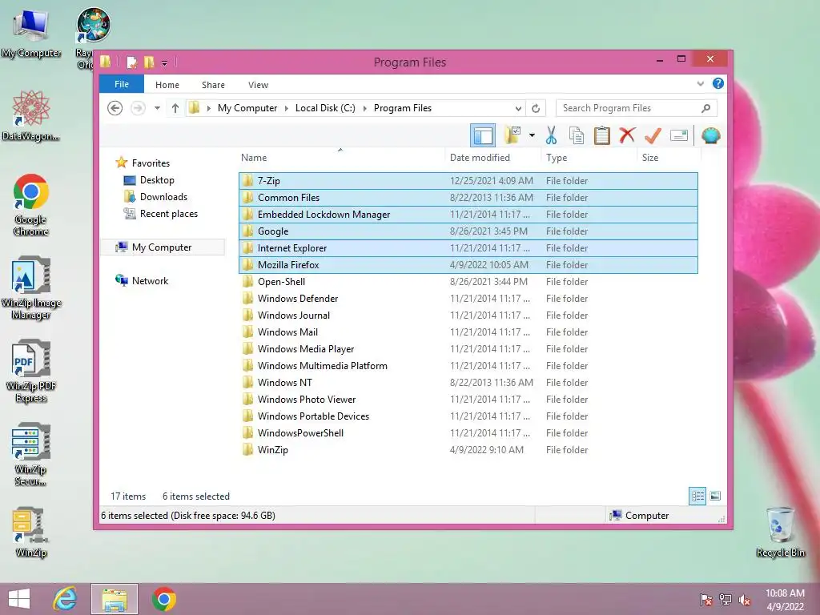820x615 pixels.
Task: Select the Windows Defender folder
Action: coord(468,299)
